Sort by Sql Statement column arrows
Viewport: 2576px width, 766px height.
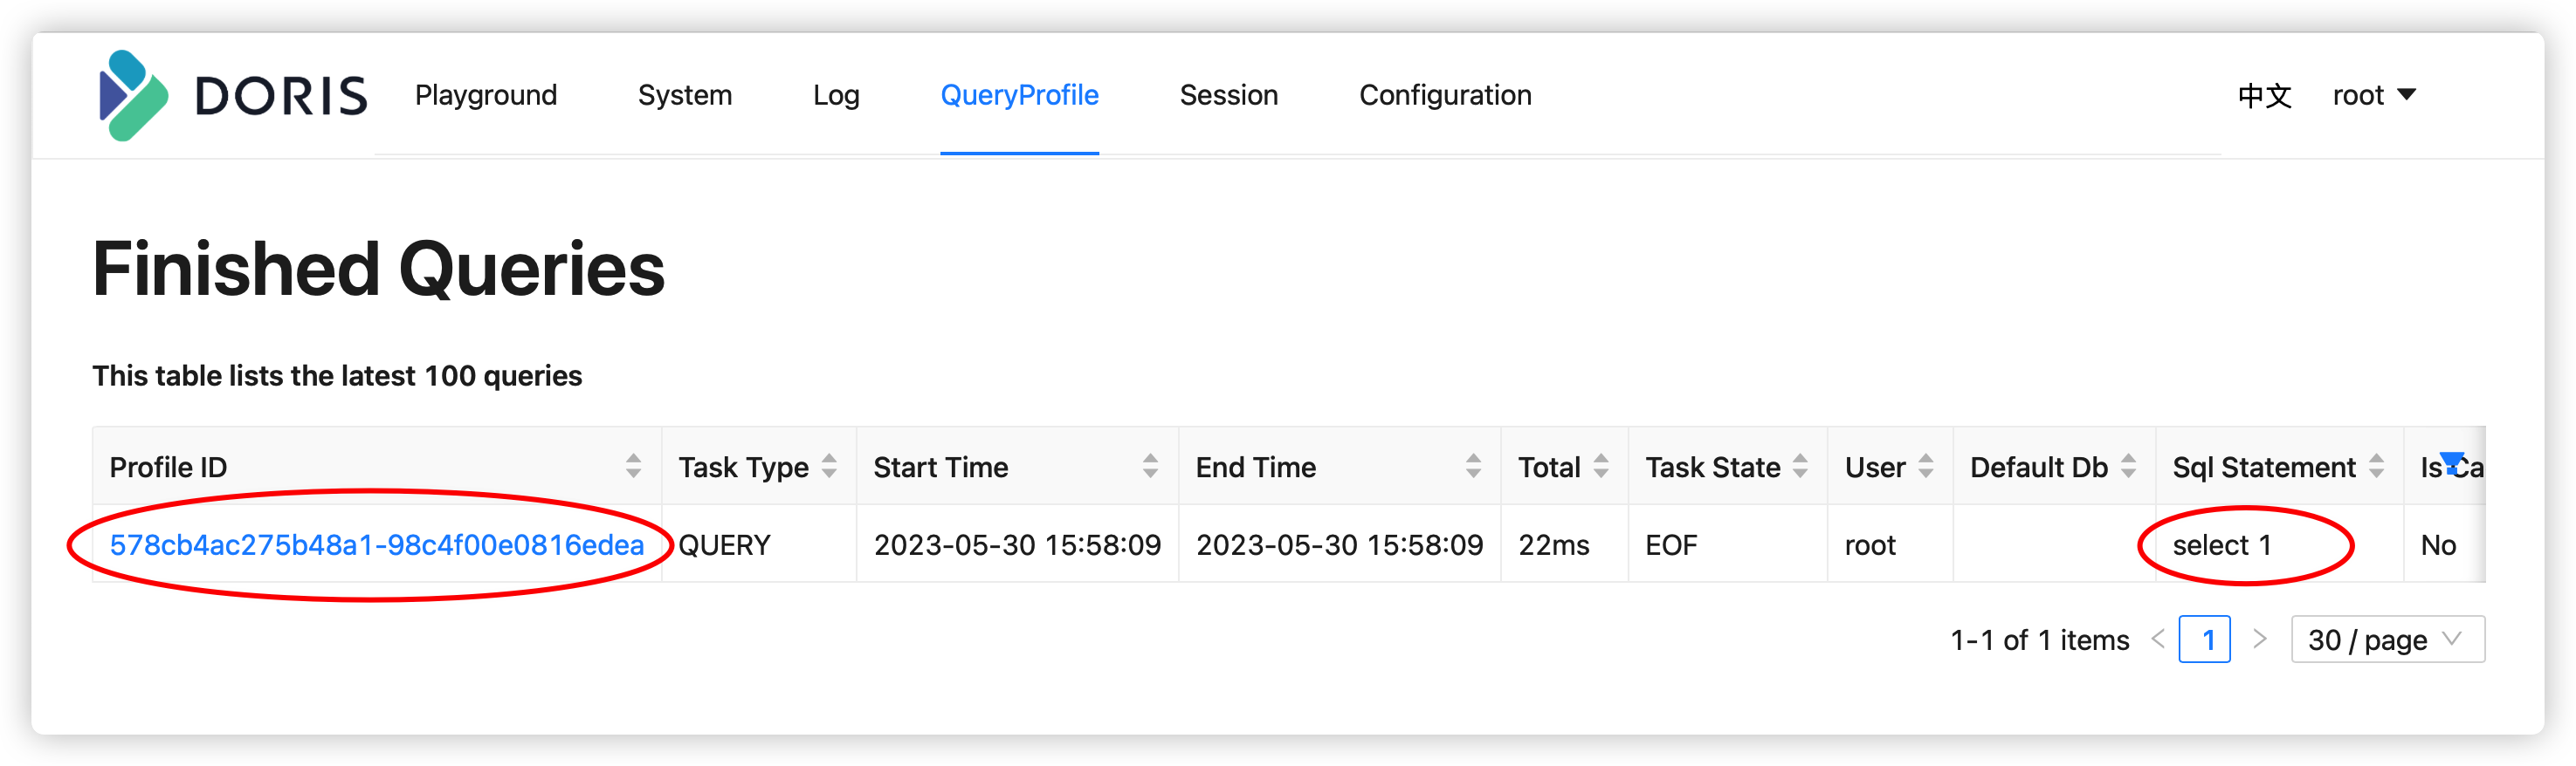pos(2377,467)
